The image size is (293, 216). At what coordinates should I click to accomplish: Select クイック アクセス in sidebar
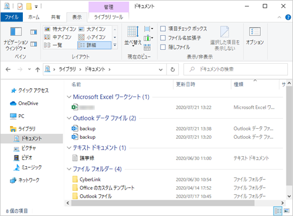(x=30, y=91)
